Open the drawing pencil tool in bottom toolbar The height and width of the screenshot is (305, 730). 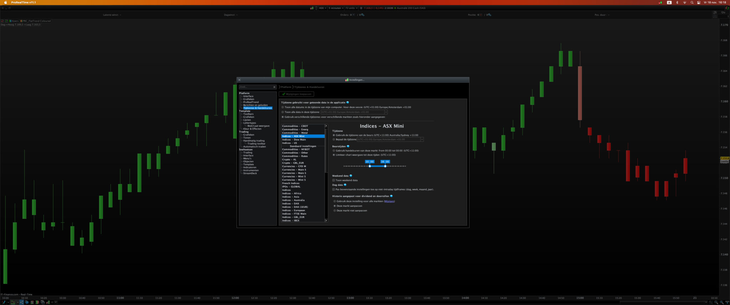point(4,302)
